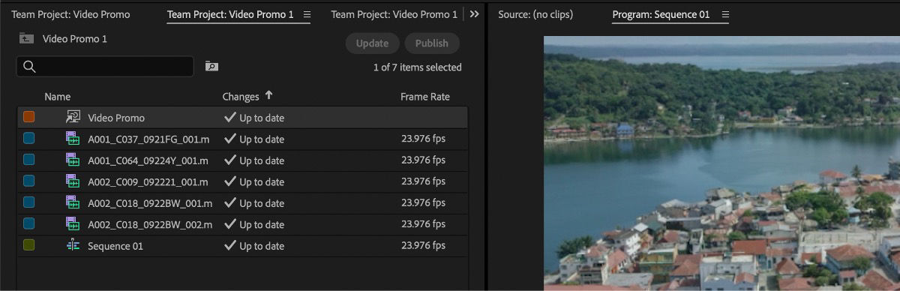This screenshot has width=900, height=291.
Task: Click 23.976 fps of A001_C064_09224Y_001
Action: (423, 160)
